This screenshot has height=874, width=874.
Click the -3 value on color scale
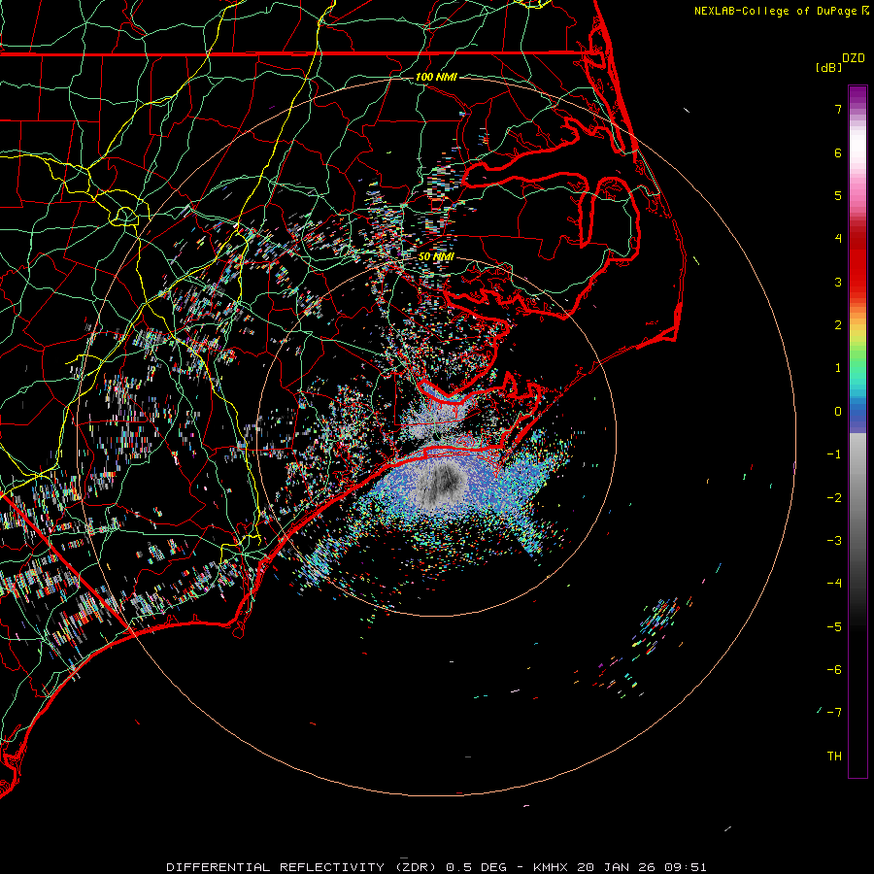(834, 541)
